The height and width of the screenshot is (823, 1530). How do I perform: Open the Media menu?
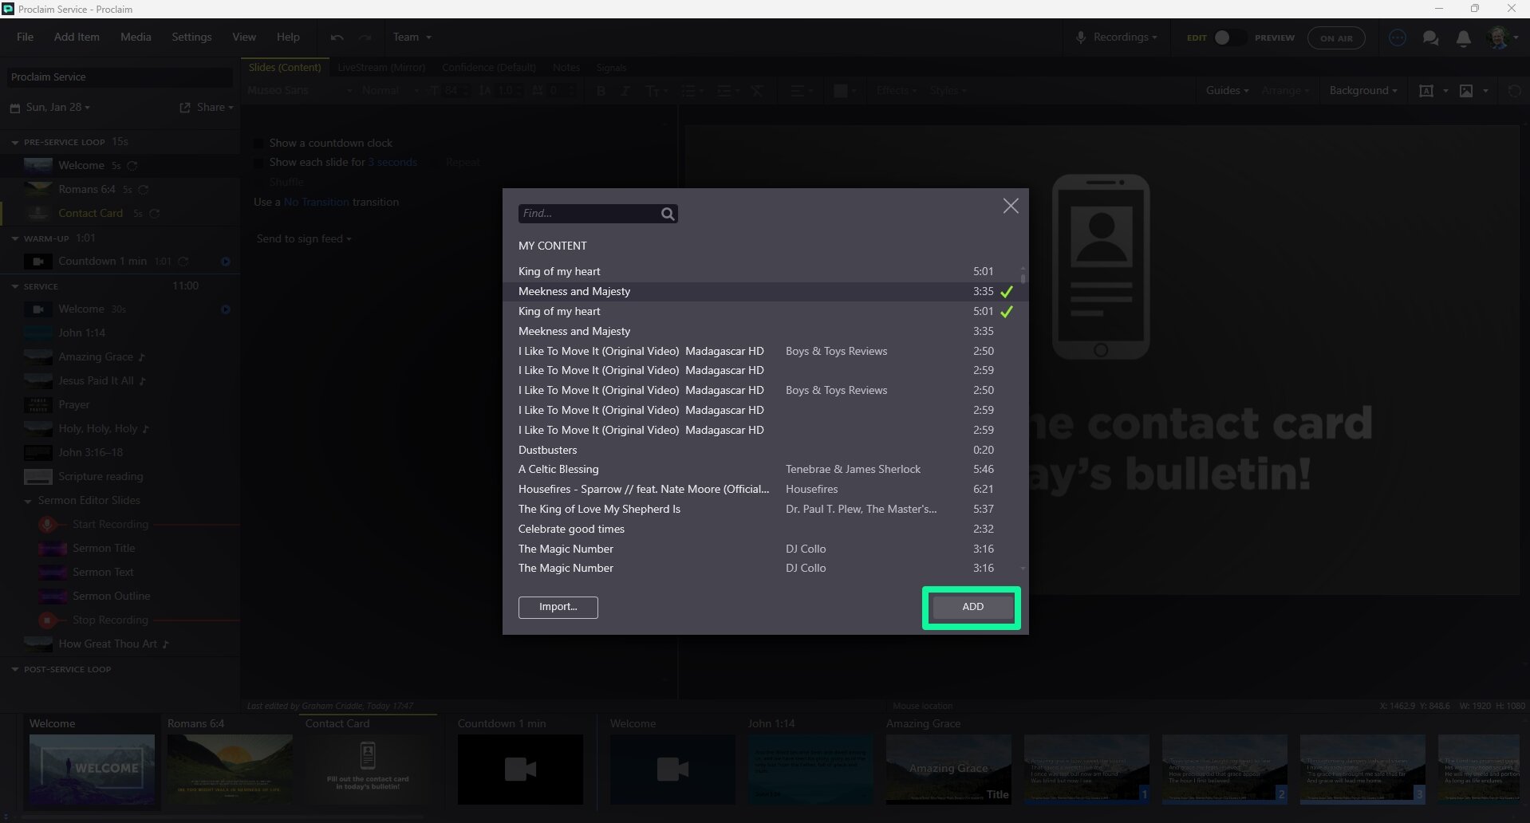coord(135,37)
